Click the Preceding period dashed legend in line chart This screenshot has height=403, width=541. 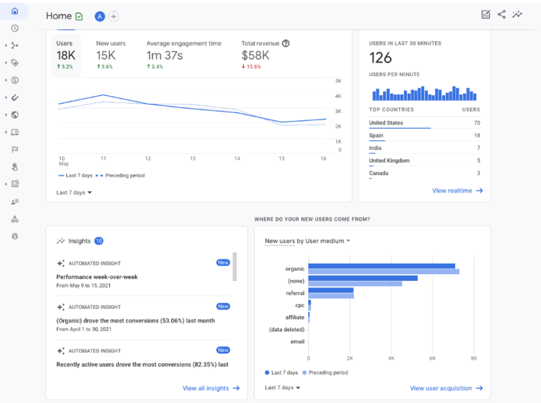click(x=120, y=175)
